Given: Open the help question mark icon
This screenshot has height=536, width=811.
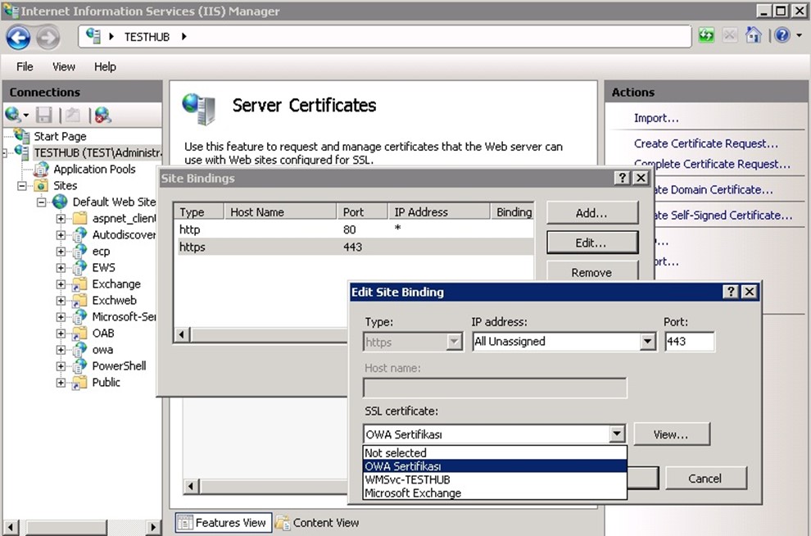Looking at the screenshot, I should point(782,36).
